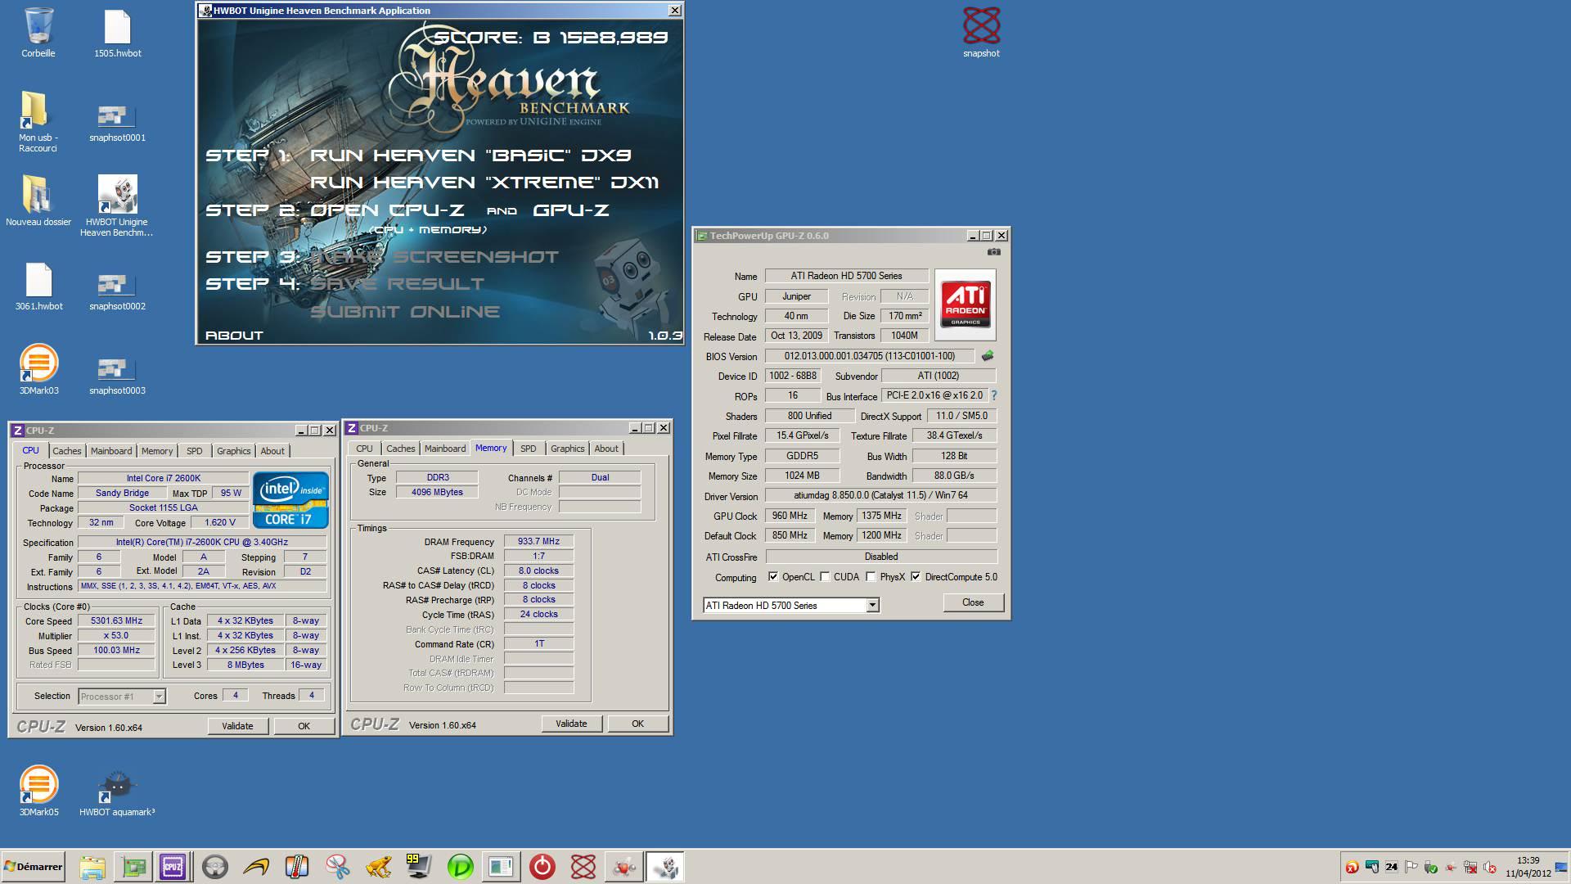Switch to the CPU-Z taskbar icon
The width and height of the screenshot is (1571, 884).
(173, 867)
